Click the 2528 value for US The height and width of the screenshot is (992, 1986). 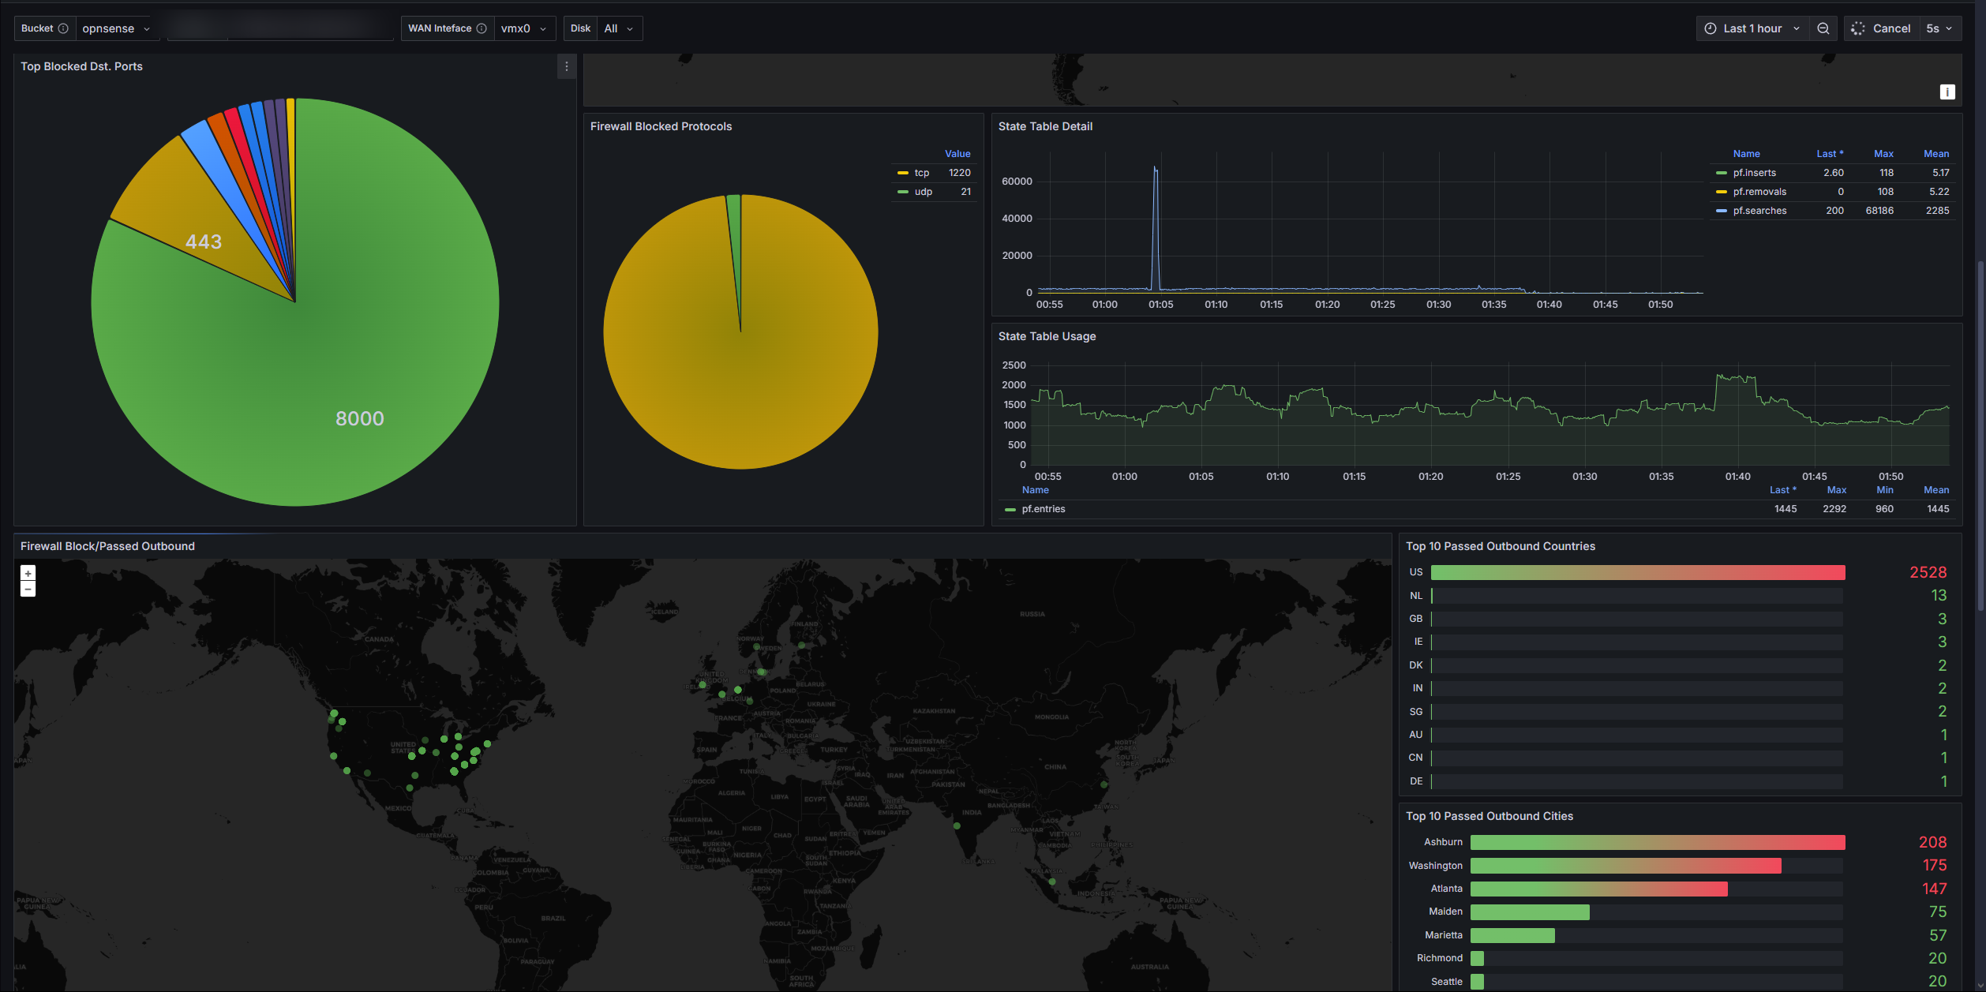pos(1928,572)
